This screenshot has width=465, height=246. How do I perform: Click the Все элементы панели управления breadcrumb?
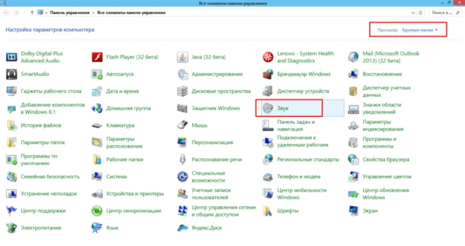[x=131, y=13]
